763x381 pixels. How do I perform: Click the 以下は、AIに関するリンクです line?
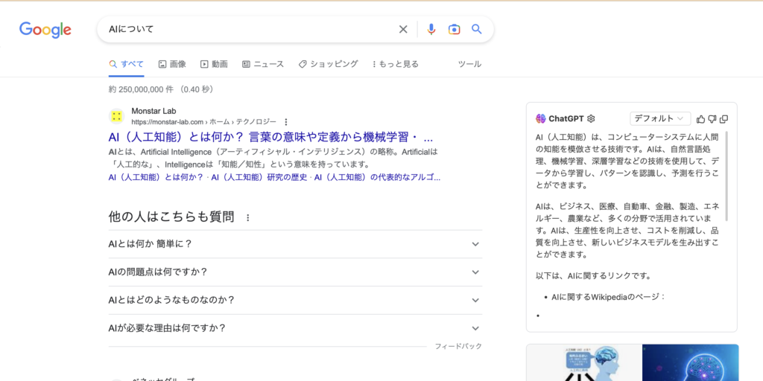click(593, 275)
